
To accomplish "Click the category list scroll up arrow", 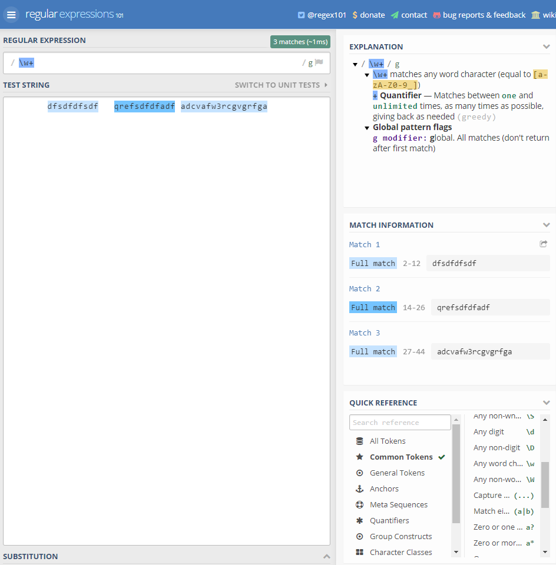I will pyautogui.click(x=456, y=420).
